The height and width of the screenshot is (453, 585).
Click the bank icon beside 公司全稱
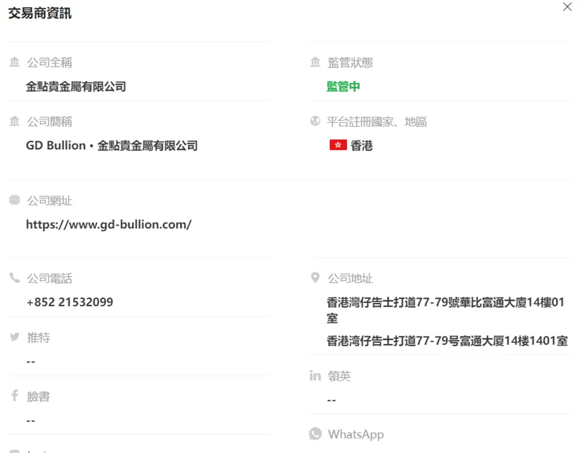coord(15,62)
